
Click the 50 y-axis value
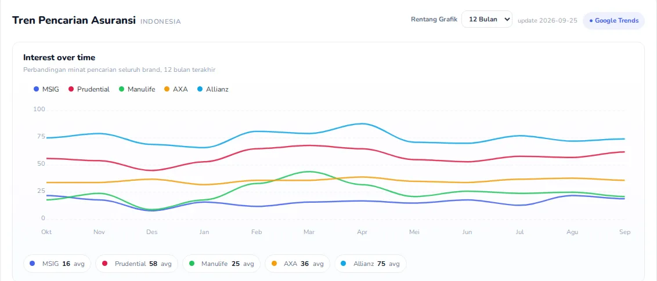click(x=41, y=163)
